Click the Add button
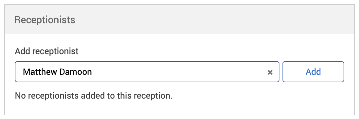 click(313, 71)
